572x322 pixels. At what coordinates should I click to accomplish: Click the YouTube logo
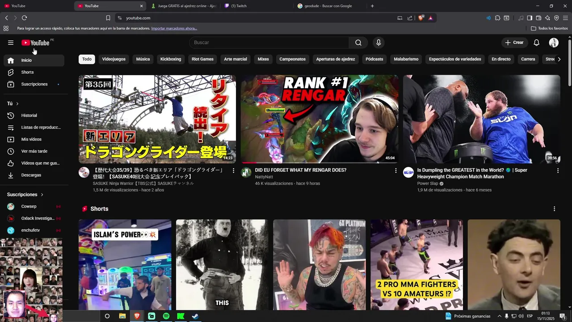[35, 42]
